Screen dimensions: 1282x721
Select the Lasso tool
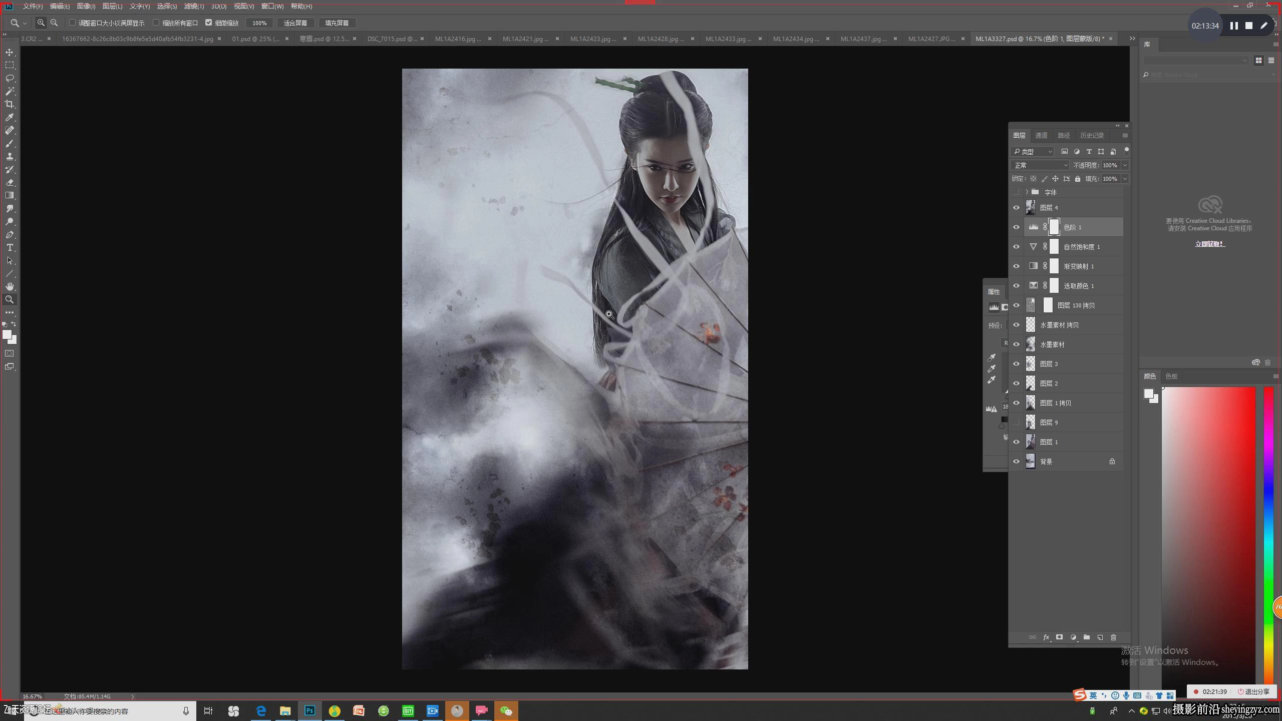coord(10,78)
